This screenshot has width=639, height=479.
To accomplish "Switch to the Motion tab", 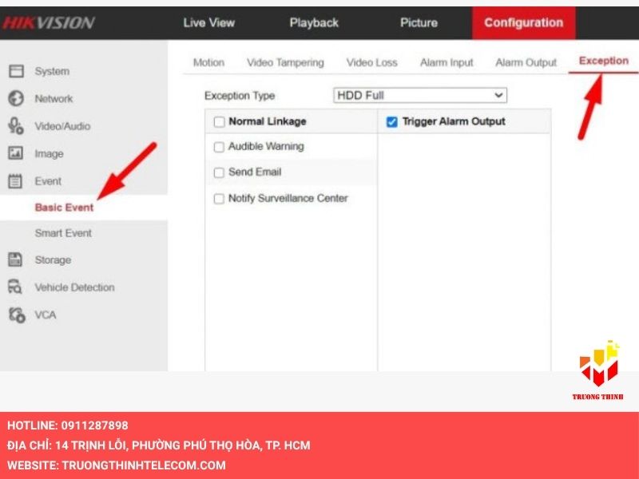I will [208, 63].
